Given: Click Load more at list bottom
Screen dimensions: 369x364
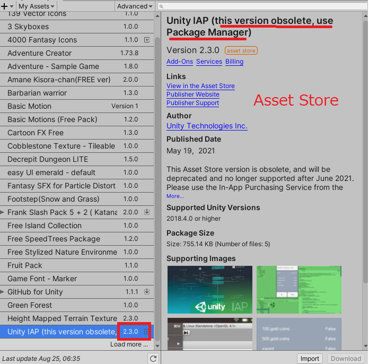Looking at the screenshot, I should [129, 344].
